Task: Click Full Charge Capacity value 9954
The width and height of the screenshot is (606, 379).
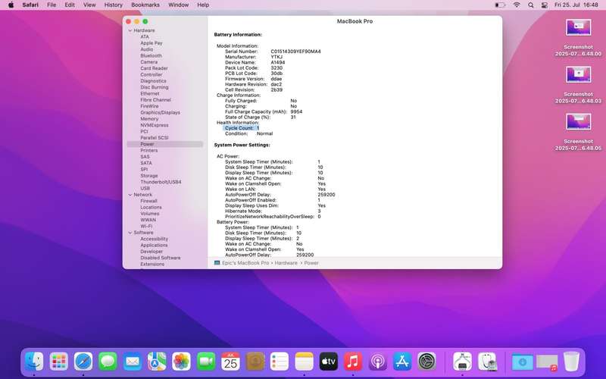Action: click(x=296, y=111)
